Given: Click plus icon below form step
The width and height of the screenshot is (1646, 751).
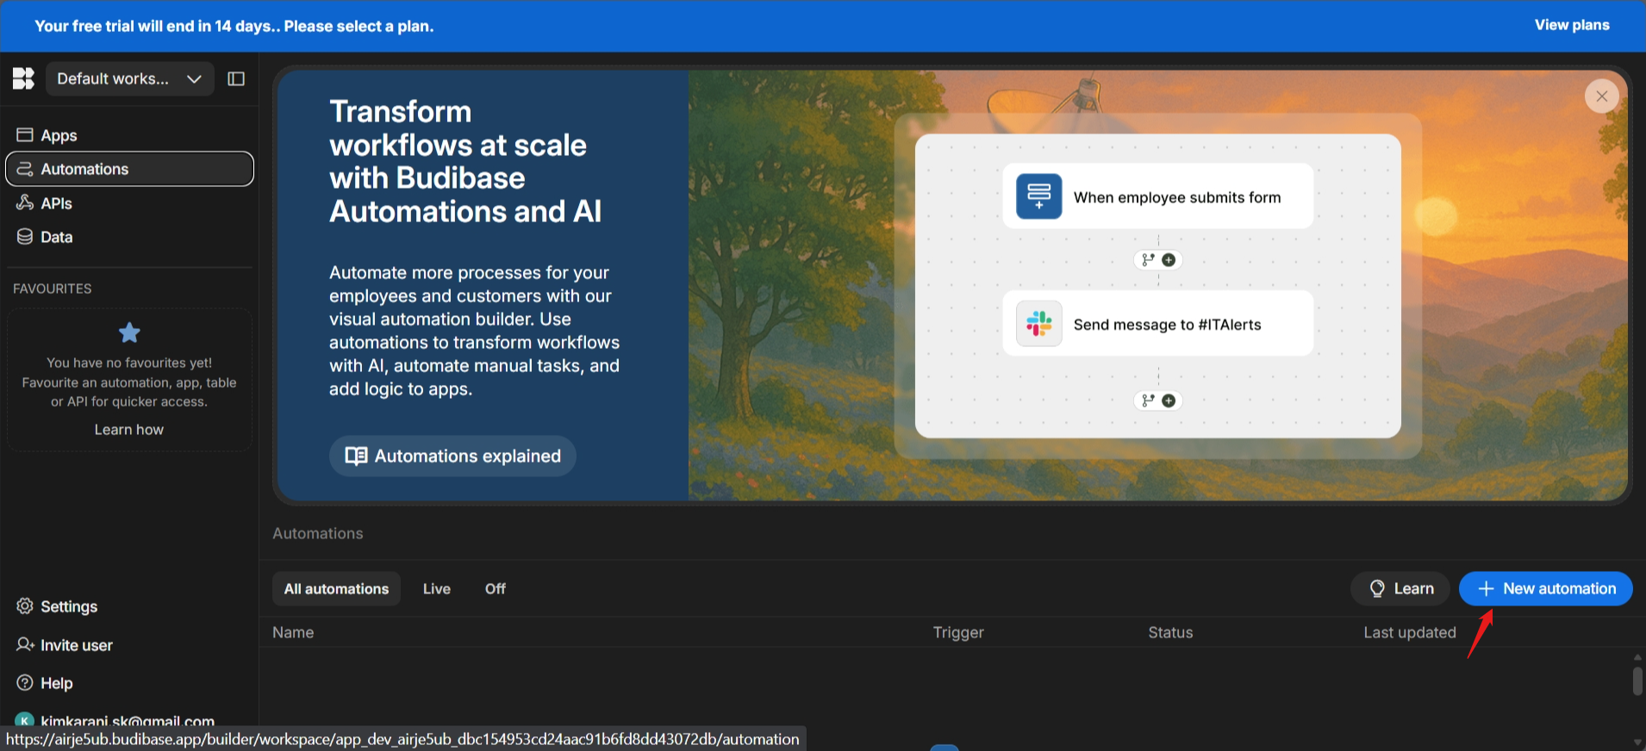Looking at the screenshot, I should 1169,259.
